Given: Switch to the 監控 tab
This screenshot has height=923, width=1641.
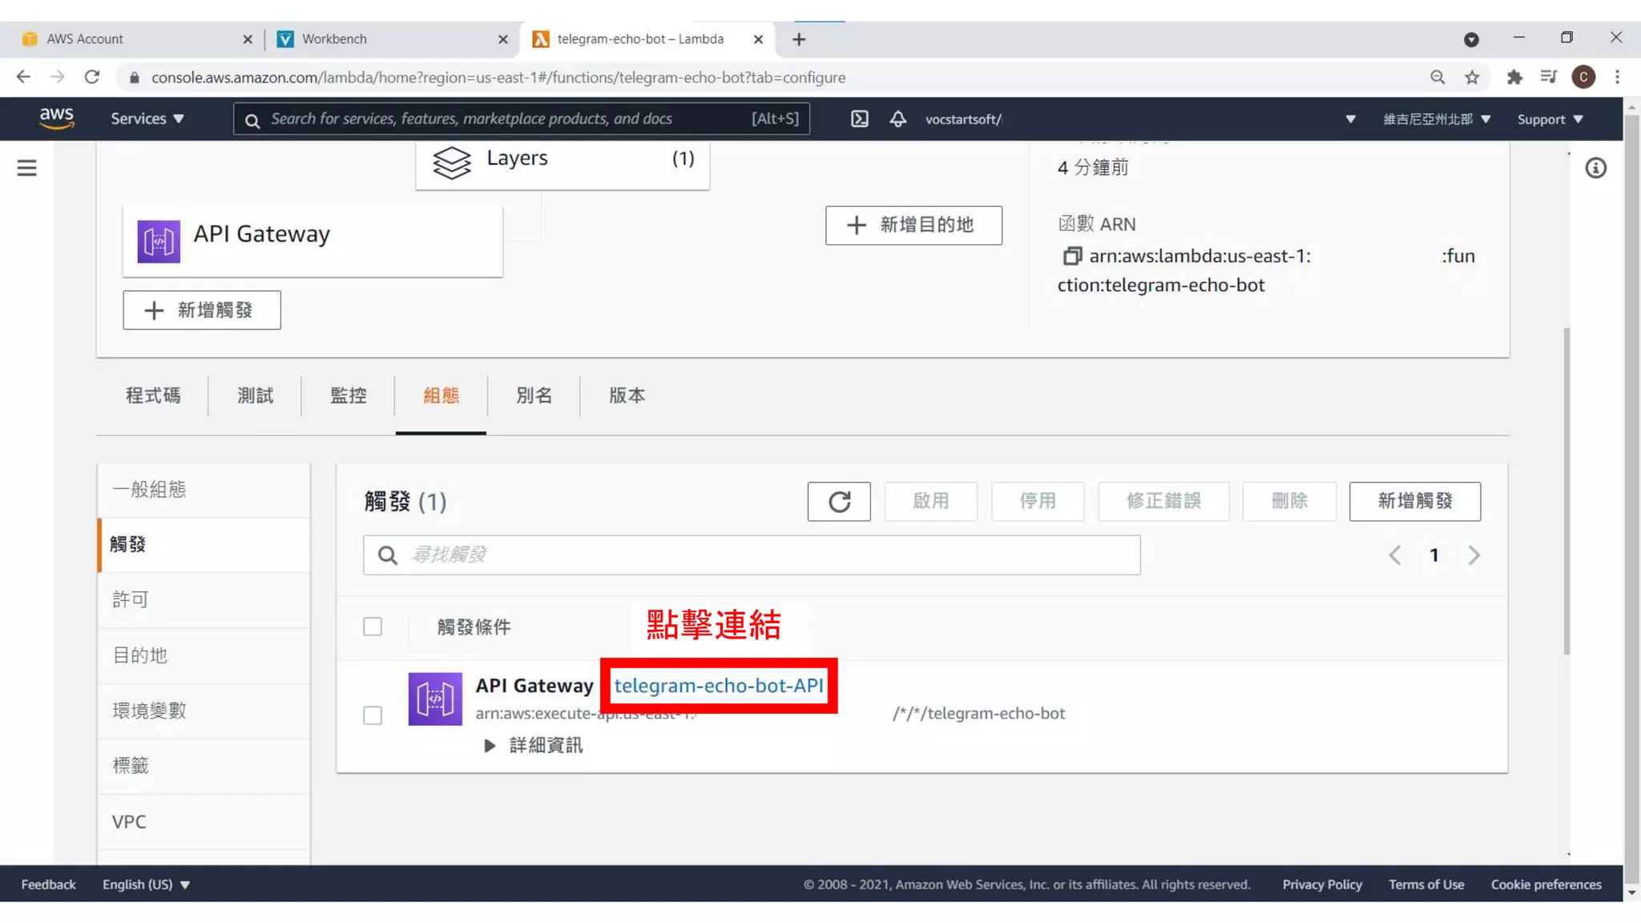Looking at the screenshot, I should [x=348, y=395].
